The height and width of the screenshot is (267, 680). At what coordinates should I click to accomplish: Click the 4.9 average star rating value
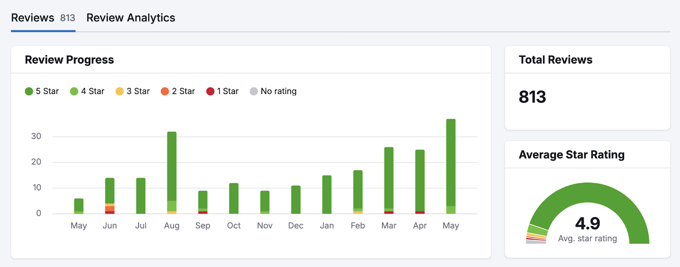click(587, 223)
